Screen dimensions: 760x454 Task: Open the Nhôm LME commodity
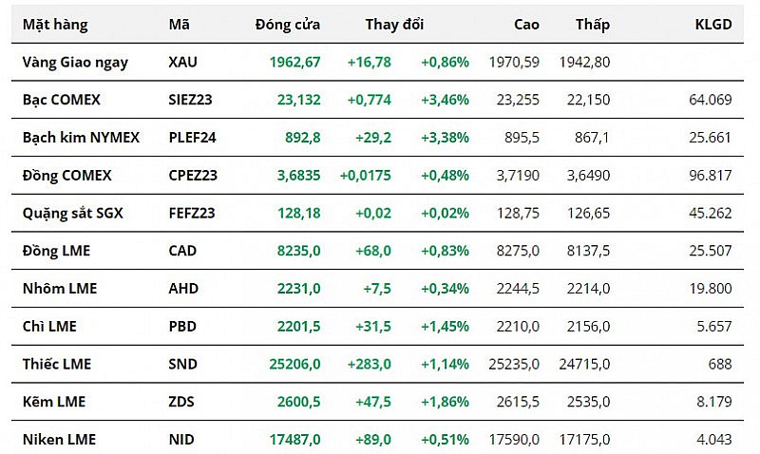tap(60, 289)
